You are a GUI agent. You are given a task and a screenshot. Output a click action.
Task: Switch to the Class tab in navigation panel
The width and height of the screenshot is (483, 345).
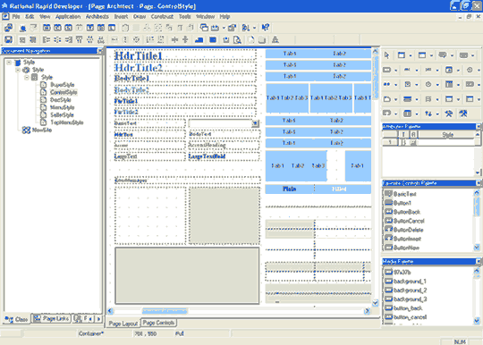coord(17,319)
